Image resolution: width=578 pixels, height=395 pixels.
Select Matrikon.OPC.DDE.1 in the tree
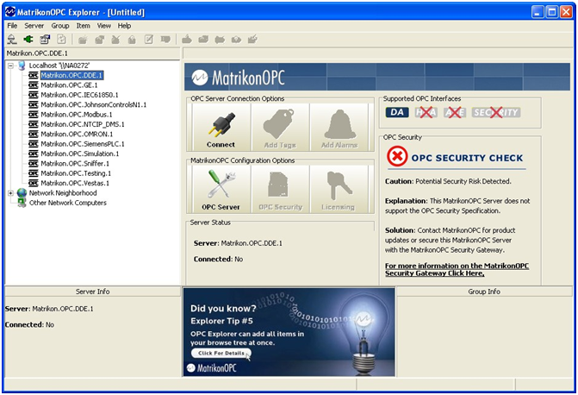[71, 75]
